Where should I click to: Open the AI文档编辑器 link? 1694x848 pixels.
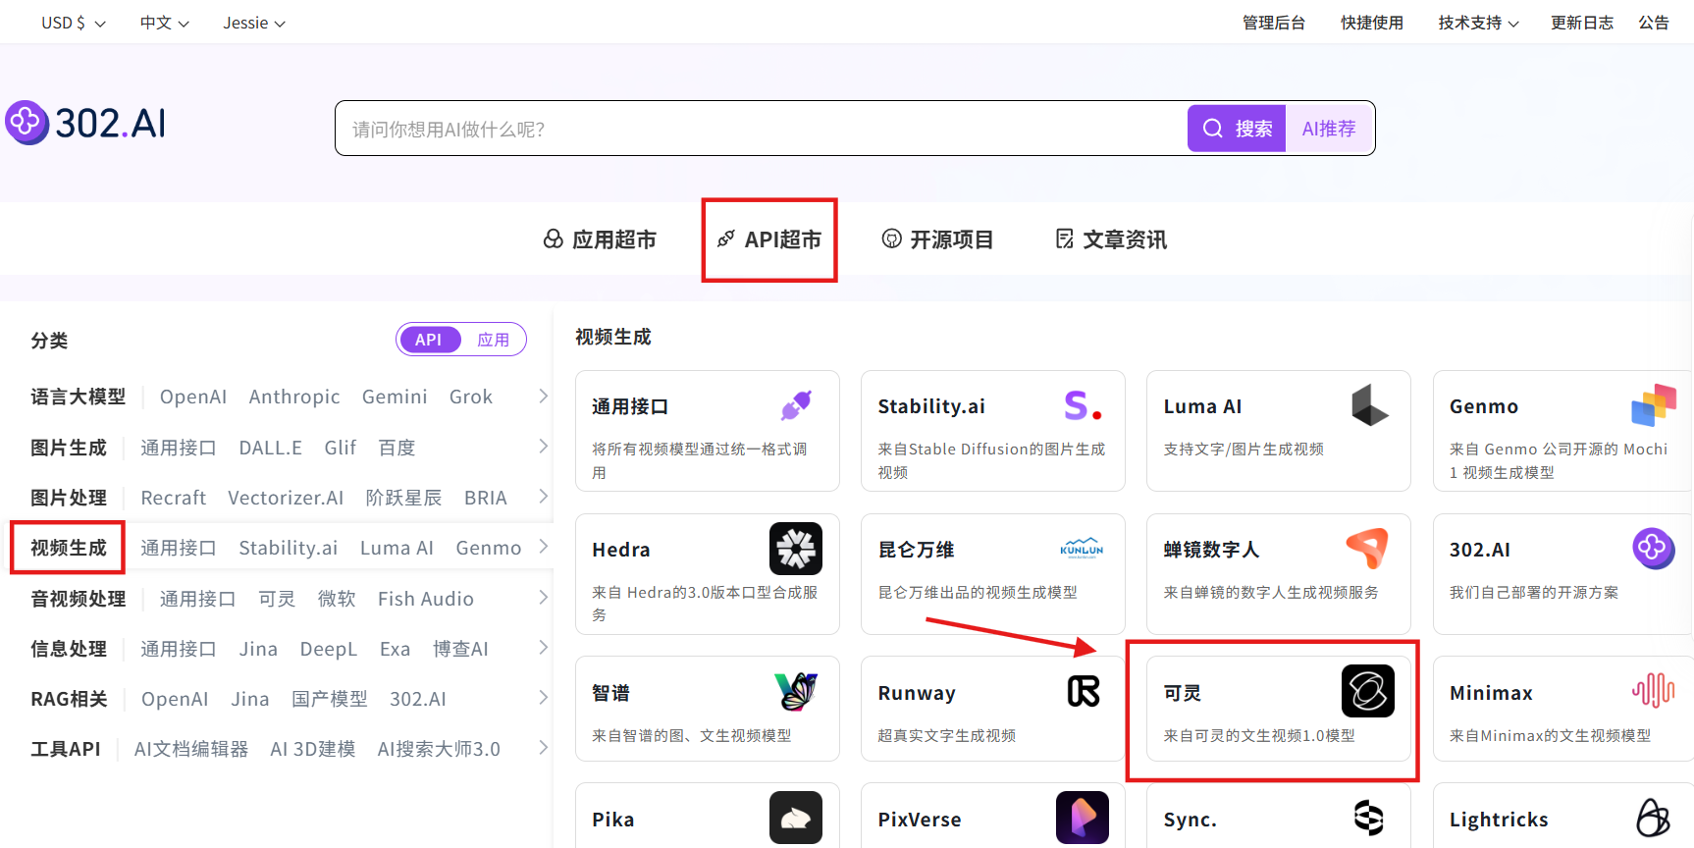coord(191,749)
